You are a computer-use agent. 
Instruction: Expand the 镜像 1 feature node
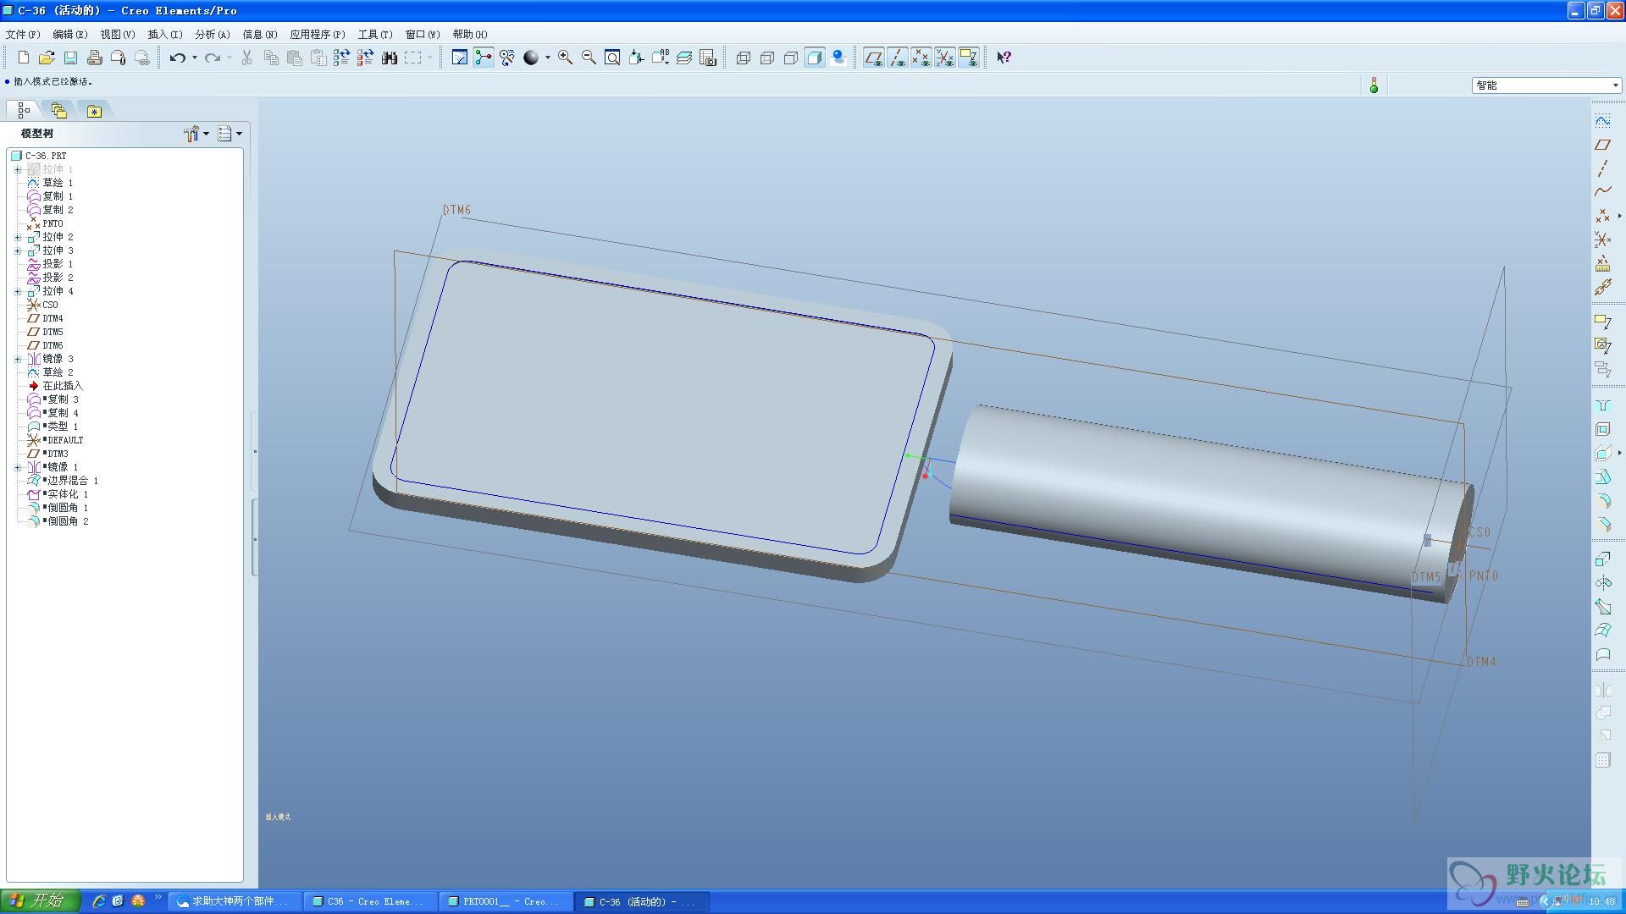pyautogui.click(x=18, y=467)
